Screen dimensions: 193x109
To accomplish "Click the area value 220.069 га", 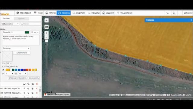I will pyautogui.click(x=7, y=63).
